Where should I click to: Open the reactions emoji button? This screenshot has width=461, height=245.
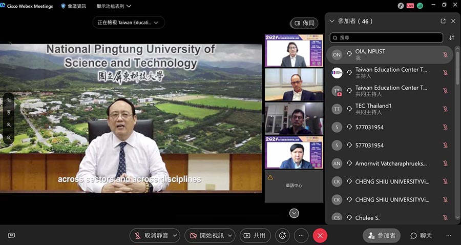pos(283,236)
